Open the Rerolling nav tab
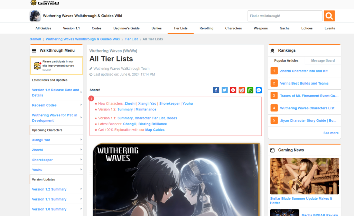 pos(206,28)
